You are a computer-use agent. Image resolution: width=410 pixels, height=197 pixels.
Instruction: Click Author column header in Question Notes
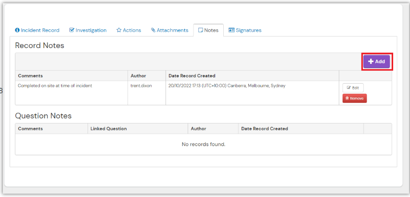pos(198,129)
